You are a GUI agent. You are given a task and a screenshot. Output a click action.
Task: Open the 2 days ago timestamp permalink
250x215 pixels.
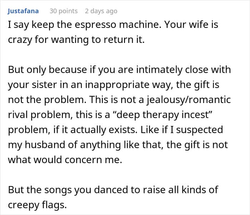(x=101, y=11)
